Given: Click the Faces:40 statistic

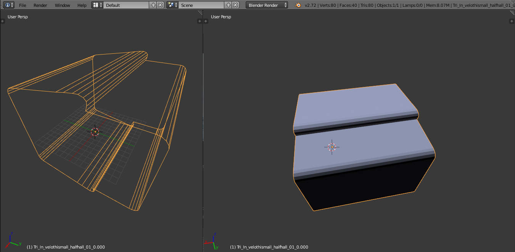Looking at the screenshot, I should [348, 5].
